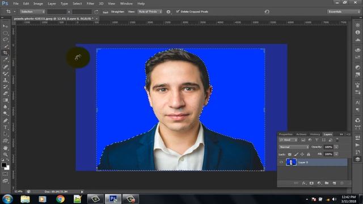This screenshot has width=363, height=204.
Task: Open the layer Kind filter dropdown
Action: 288,140
